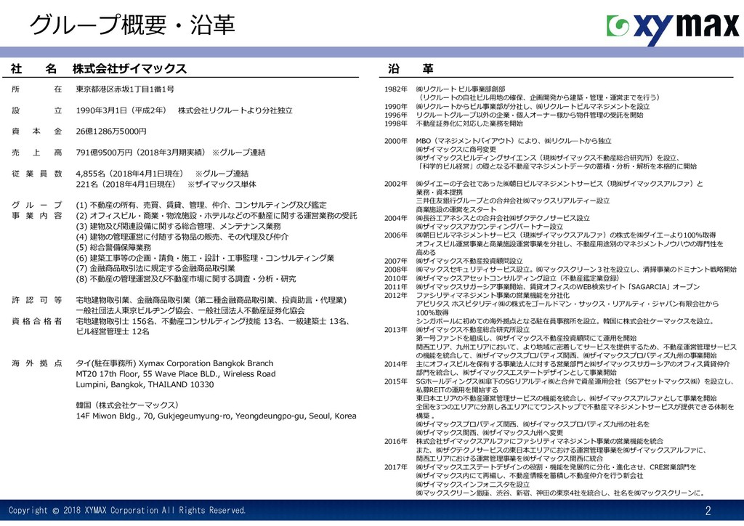The height and width of the screenshot is (526, 744).
Task: Click the 所在 label
Action: point(36,89)
